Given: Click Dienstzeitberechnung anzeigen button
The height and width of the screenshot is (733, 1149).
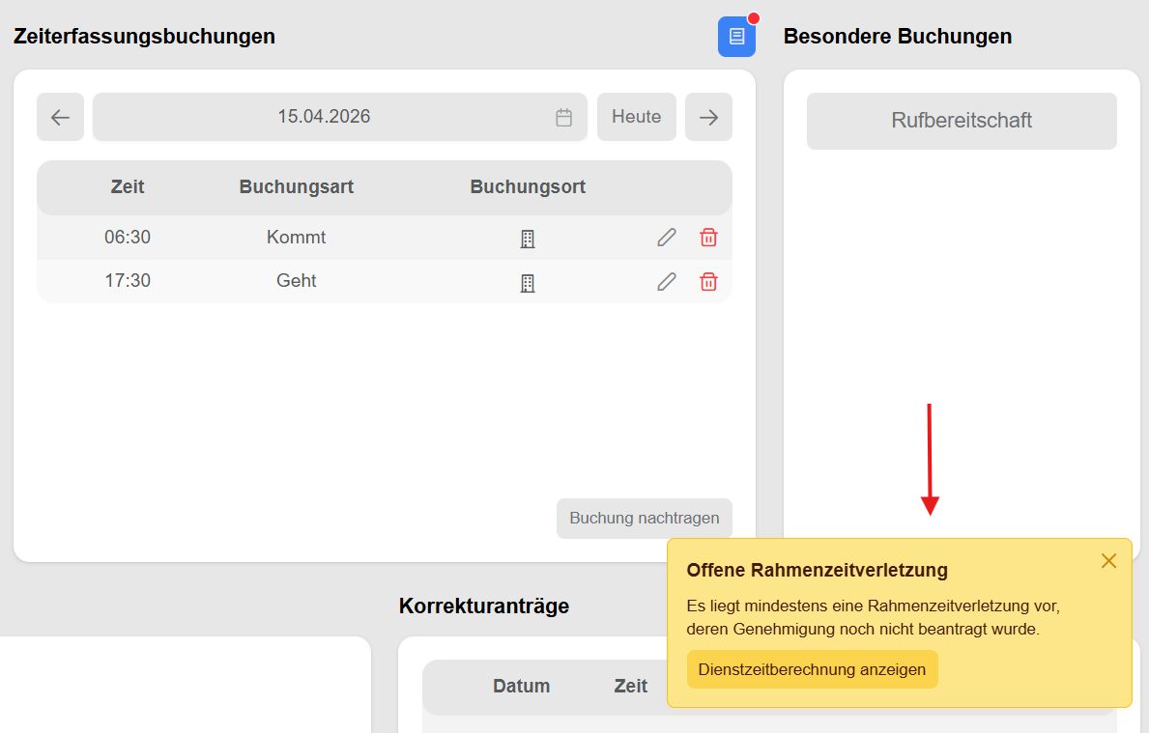Looking at the screenshot, I should [812, 669].
